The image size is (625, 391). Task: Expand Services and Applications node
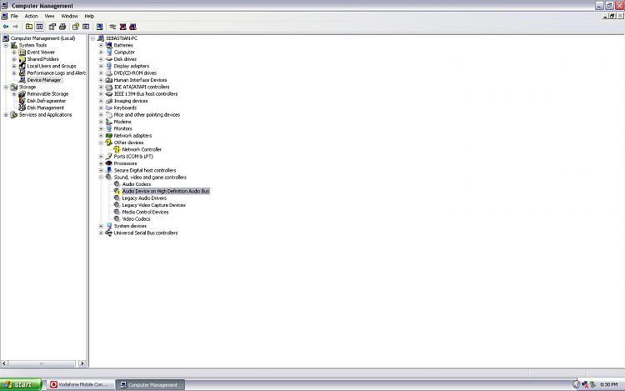tap(6, 115)
